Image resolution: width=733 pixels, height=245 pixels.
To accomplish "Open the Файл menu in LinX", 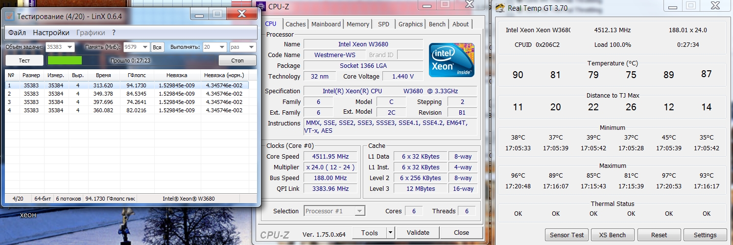I will point(17,33).
